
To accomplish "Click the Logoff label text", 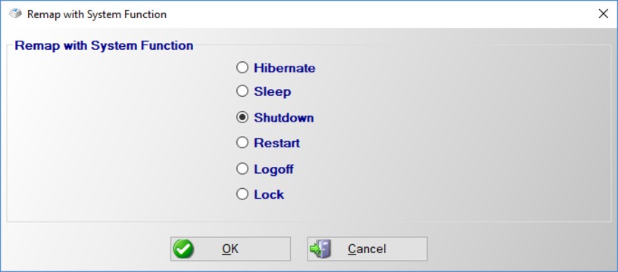I will click(273, 169).
